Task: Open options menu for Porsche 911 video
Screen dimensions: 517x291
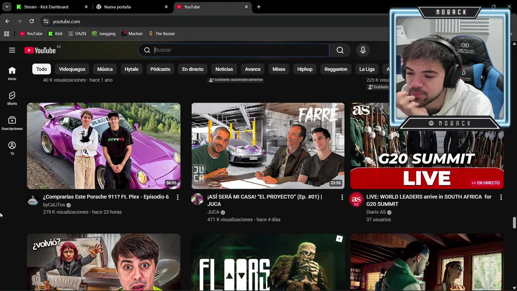Action: 178,197
